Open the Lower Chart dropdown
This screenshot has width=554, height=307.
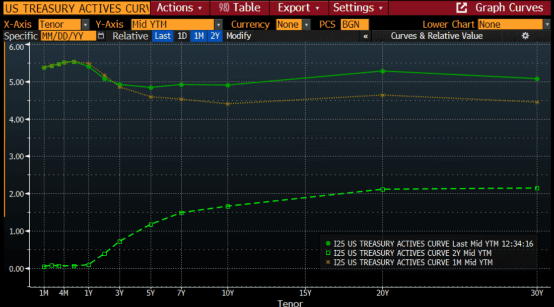[x=511, y=24]
